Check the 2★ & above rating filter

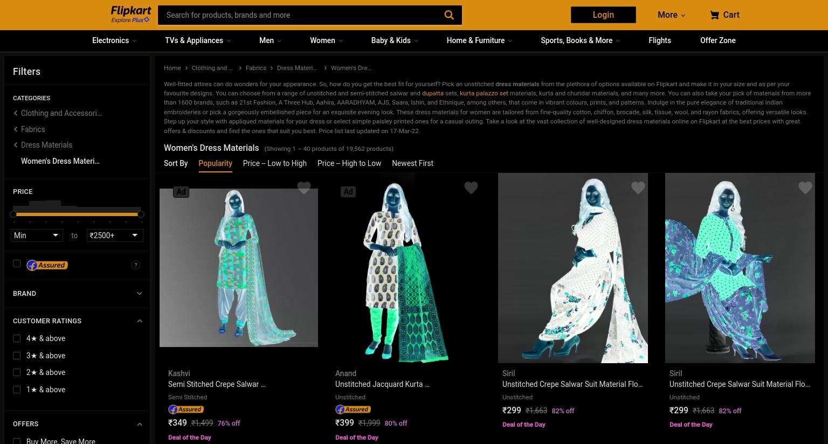pyautogui.click(x=17, y=372)
